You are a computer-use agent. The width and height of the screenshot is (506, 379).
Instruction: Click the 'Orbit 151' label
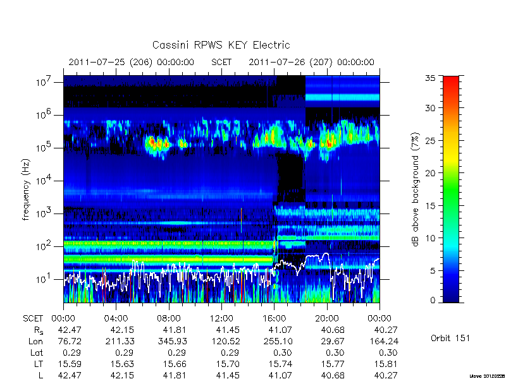click(450, 338)
